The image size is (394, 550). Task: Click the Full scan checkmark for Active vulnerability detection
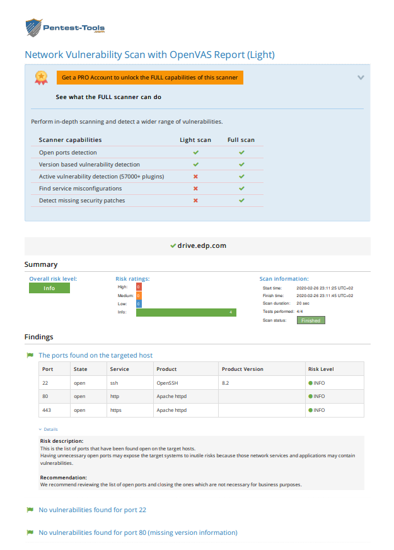click(x=241, y=177)
